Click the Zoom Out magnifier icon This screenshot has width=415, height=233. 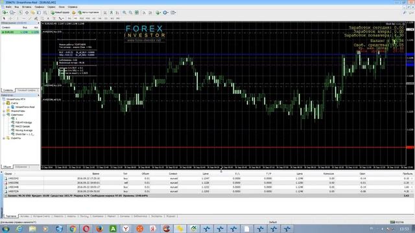(130, 12)
